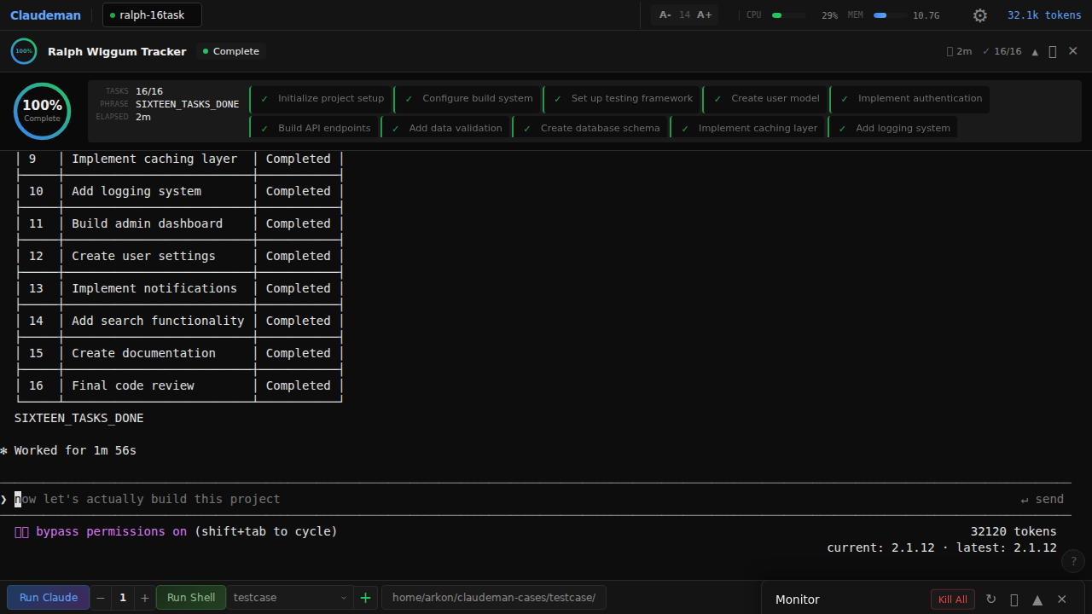The height and width of the screenshot is (614, 1092).
Task: Increment the session count with plus stepper
Action: click(145, 598)
